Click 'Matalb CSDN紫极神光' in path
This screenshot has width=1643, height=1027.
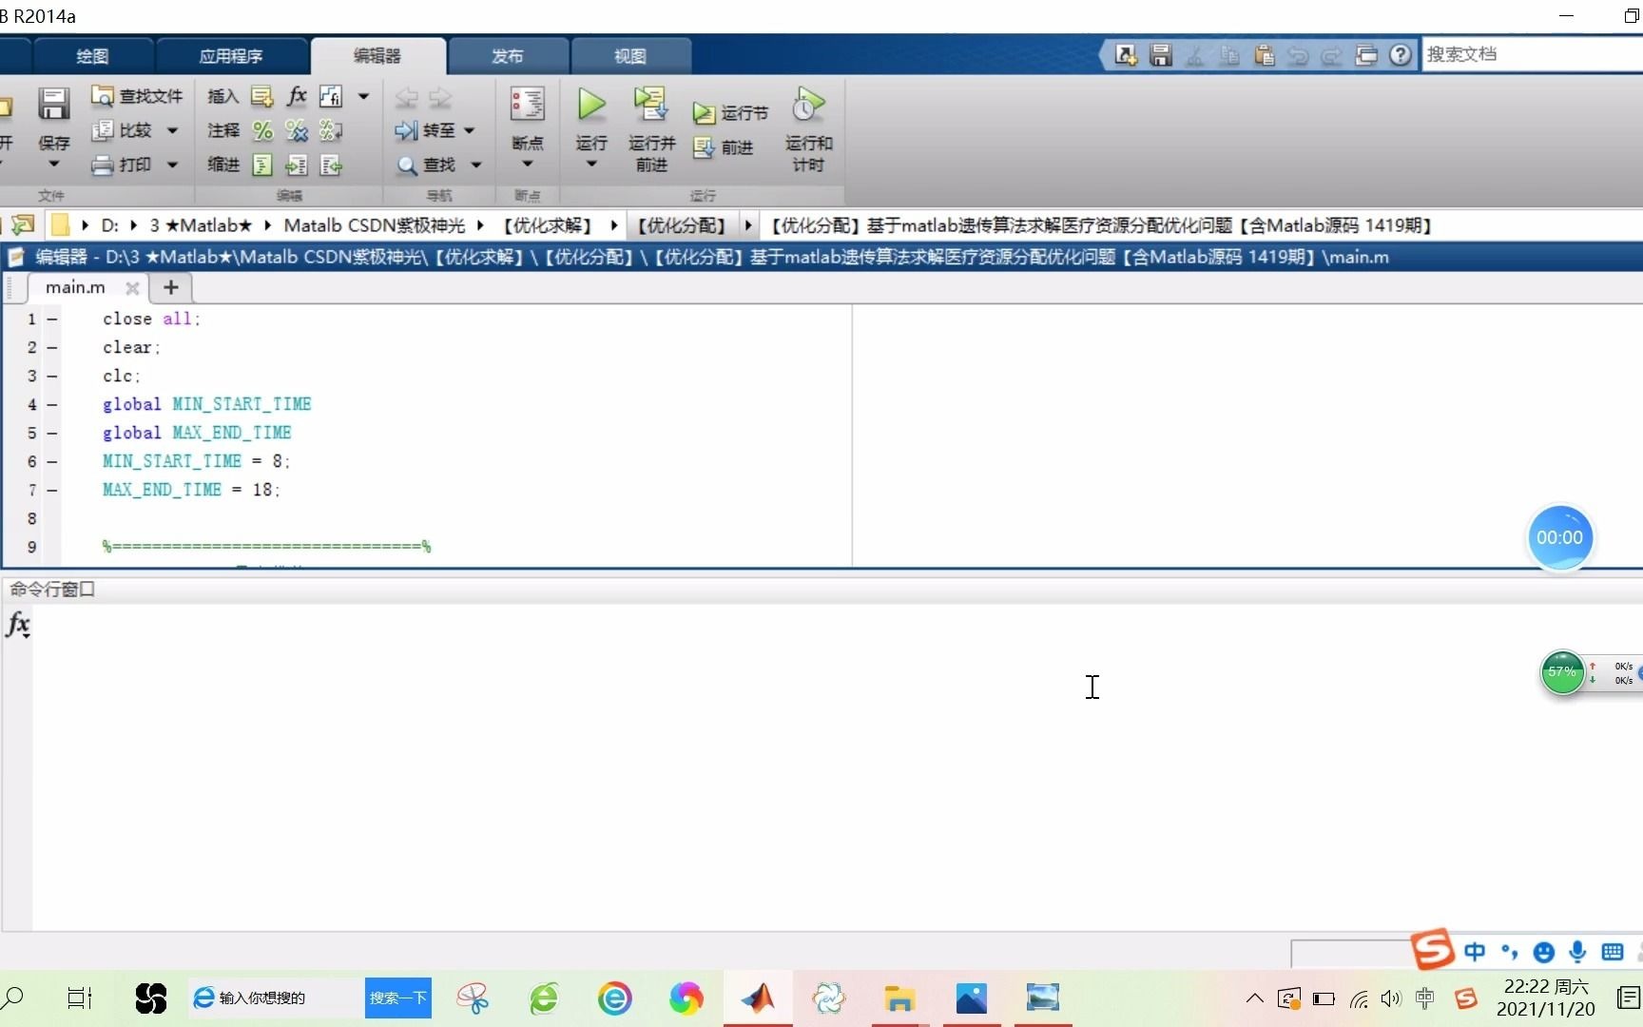375,225
